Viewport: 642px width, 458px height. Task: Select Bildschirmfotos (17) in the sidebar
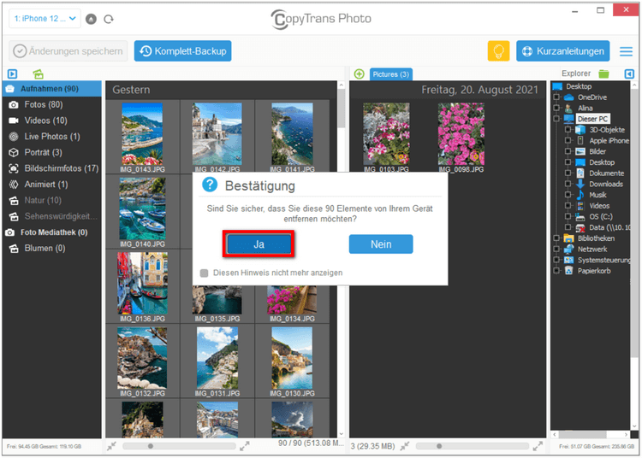coord(60,168)
